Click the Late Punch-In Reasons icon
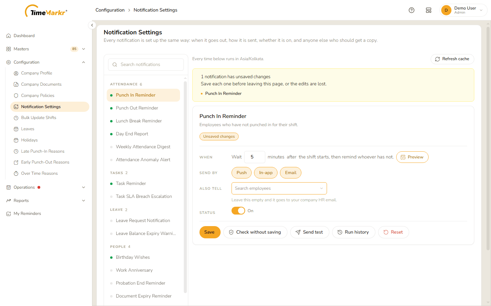Screen dimensions: 491x306 [x=16, y=151]
